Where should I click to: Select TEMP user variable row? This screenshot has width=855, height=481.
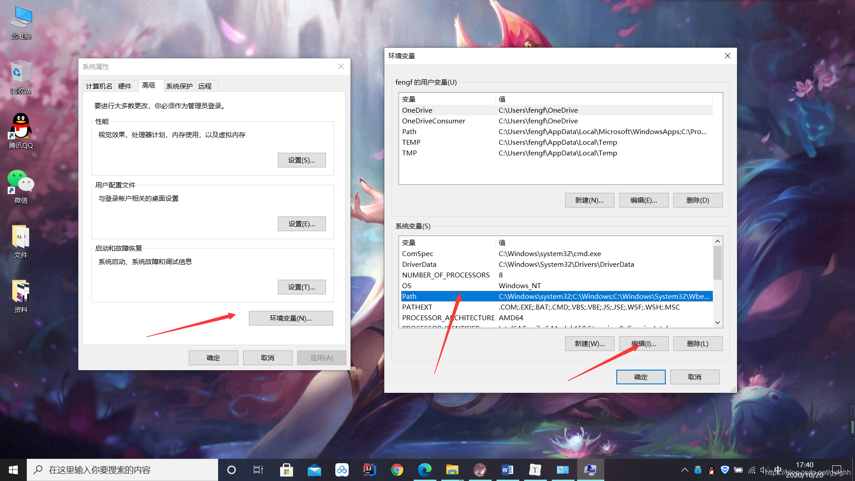point(557,142)
